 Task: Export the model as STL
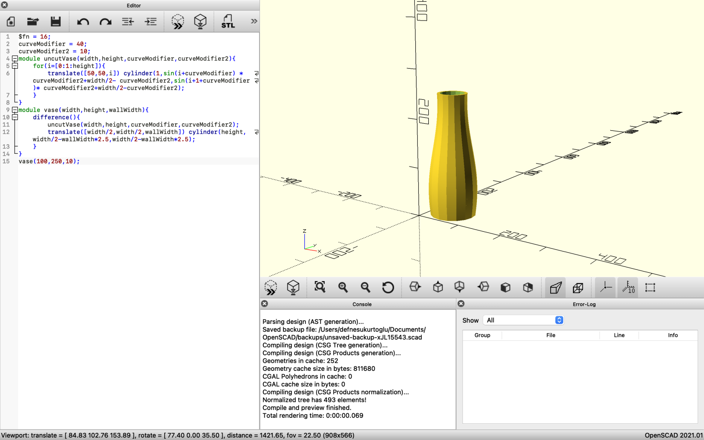pyautogui.click(x=228, y=21)
